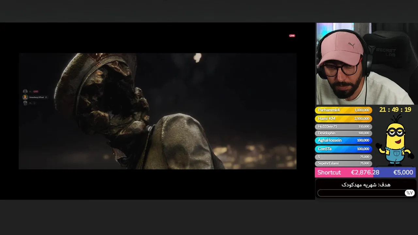Image resolution: width=418 pixels, height=235 pixels.
Task: Click the Ho333ein75 donor row
Action: click(343, 127)
